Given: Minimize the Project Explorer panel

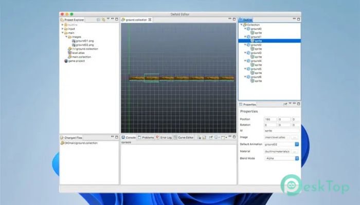Looking at the screenshot, I should tap(112, 19).
